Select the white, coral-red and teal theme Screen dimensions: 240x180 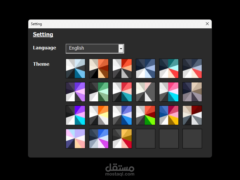[122, 92]
